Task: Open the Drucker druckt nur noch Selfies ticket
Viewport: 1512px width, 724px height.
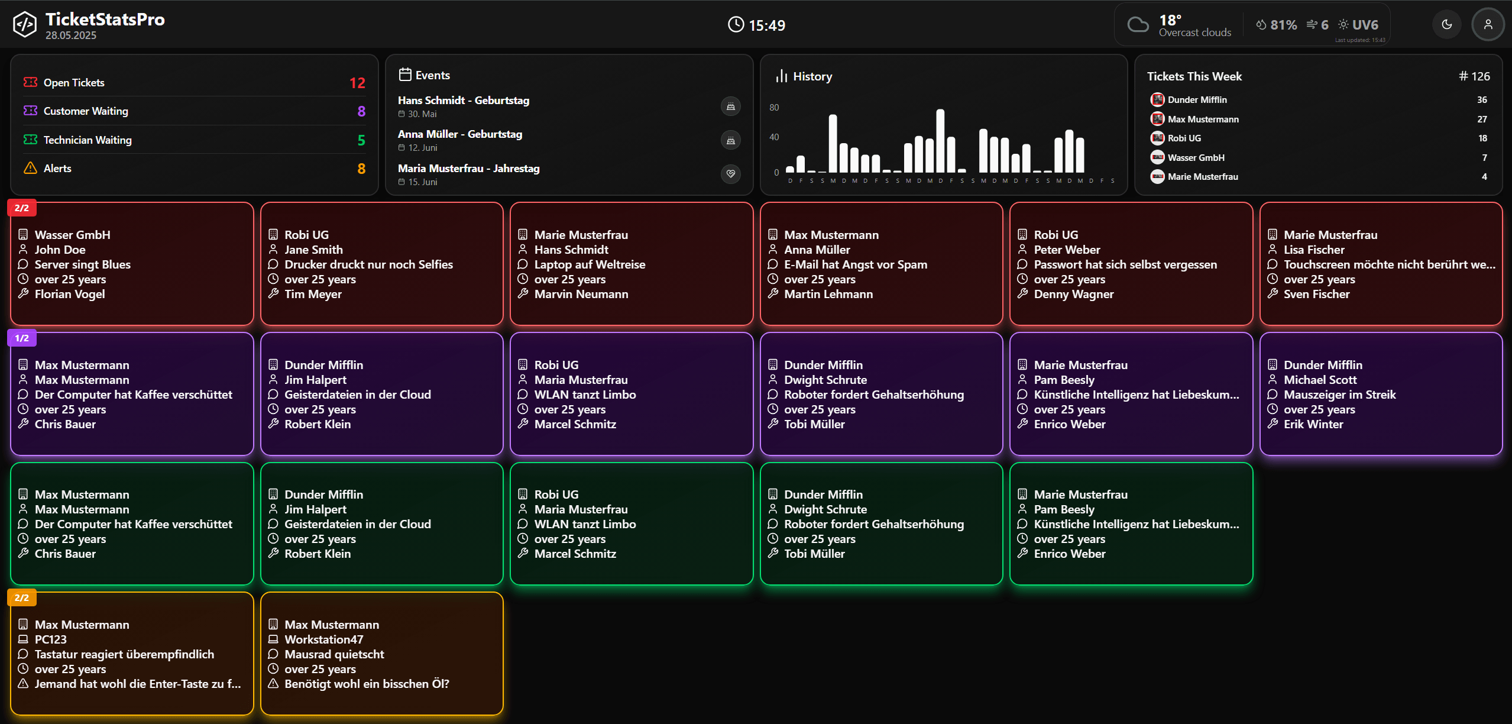Action: click(381, 264)
